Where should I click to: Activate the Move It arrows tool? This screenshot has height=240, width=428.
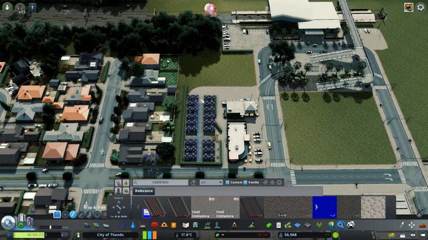pos(412,225)
